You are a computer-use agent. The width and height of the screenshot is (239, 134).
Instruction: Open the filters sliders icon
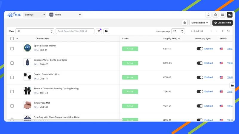pyautogui.click(x=99, y=31)
